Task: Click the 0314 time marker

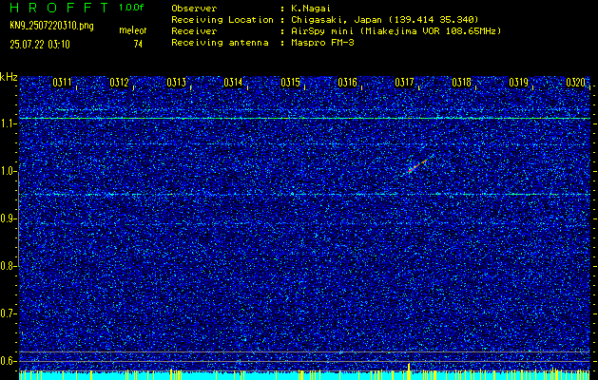Action: click(x=233, y=83)
